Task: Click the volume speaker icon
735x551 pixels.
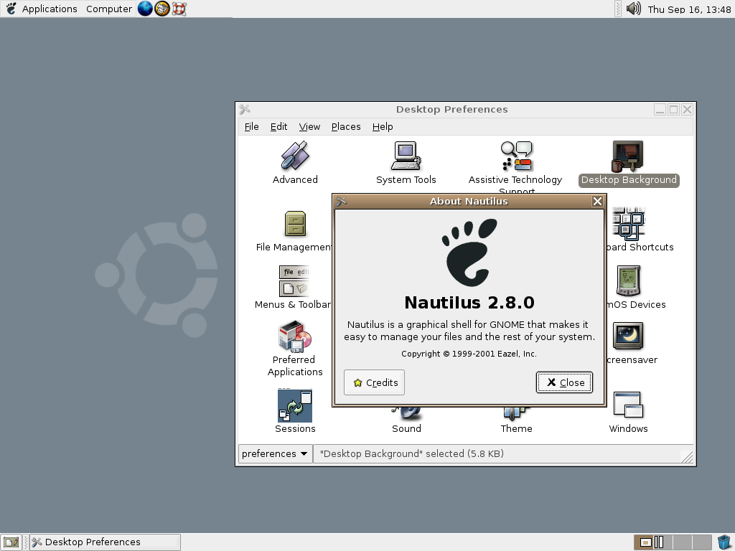Action: tap(633, 9)
